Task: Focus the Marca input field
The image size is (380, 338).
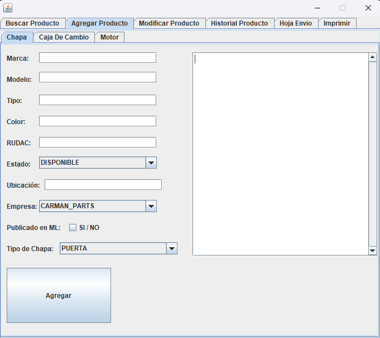Action: (98, 58)
